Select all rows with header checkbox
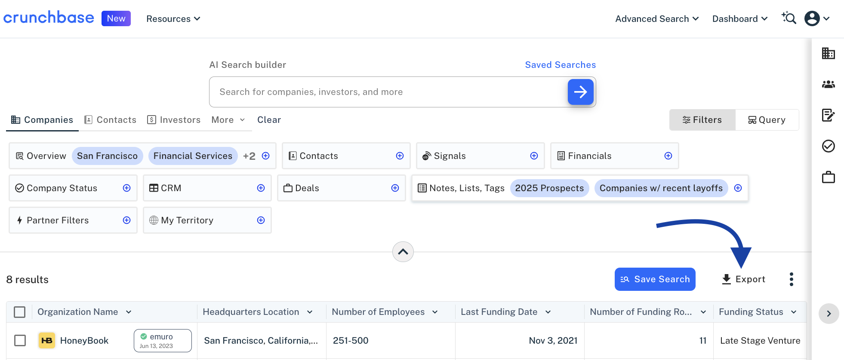This screenshot has height=360, width=844. click(20, 312)
